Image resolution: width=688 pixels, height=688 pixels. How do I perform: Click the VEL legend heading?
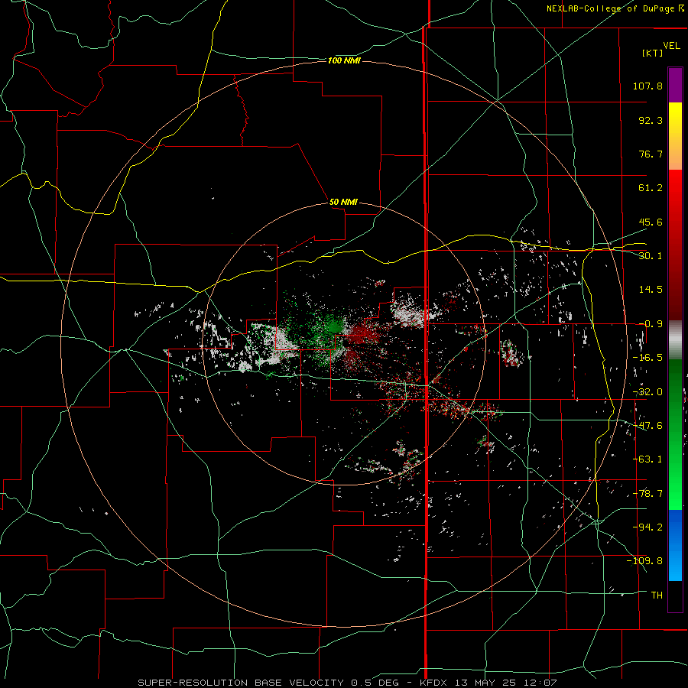coord(671,46)
